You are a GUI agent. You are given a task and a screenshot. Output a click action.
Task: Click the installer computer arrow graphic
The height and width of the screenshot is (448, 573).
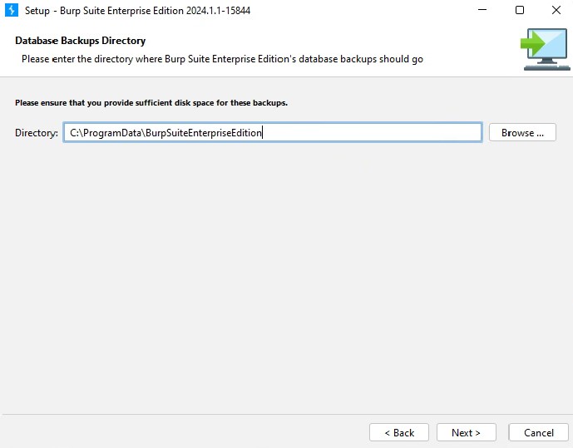tap(546, 49)
